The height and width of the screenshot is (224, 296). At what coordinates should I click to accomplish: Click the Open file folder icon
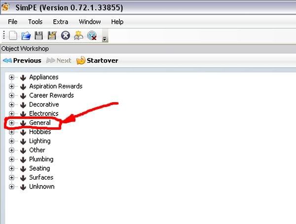(x=26, y=36)
